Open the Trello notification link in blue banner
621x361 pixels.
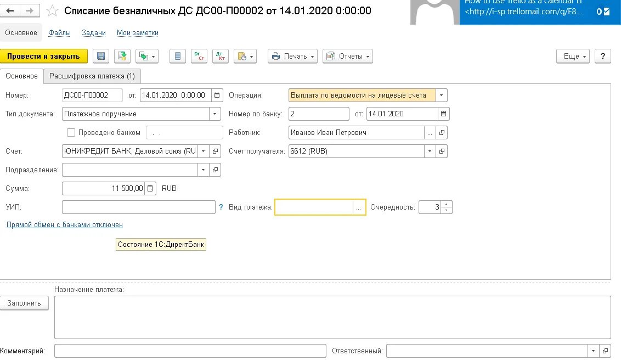[523, 12]
